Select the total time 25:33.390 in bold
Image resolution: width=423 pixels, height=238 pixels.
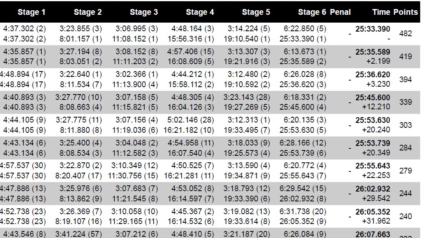click(x=372, y=29)
